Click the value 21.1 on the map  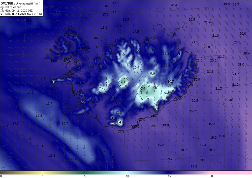(x=195, y=42)
